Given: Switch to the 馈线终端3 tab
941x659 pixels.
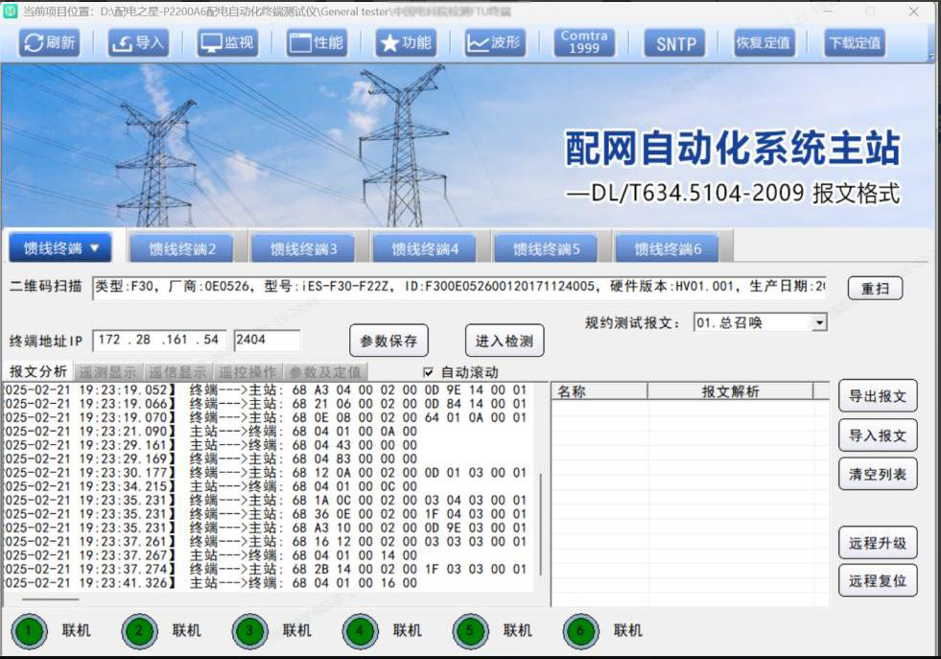Looking at the screenshot, I should pos(304,249).
